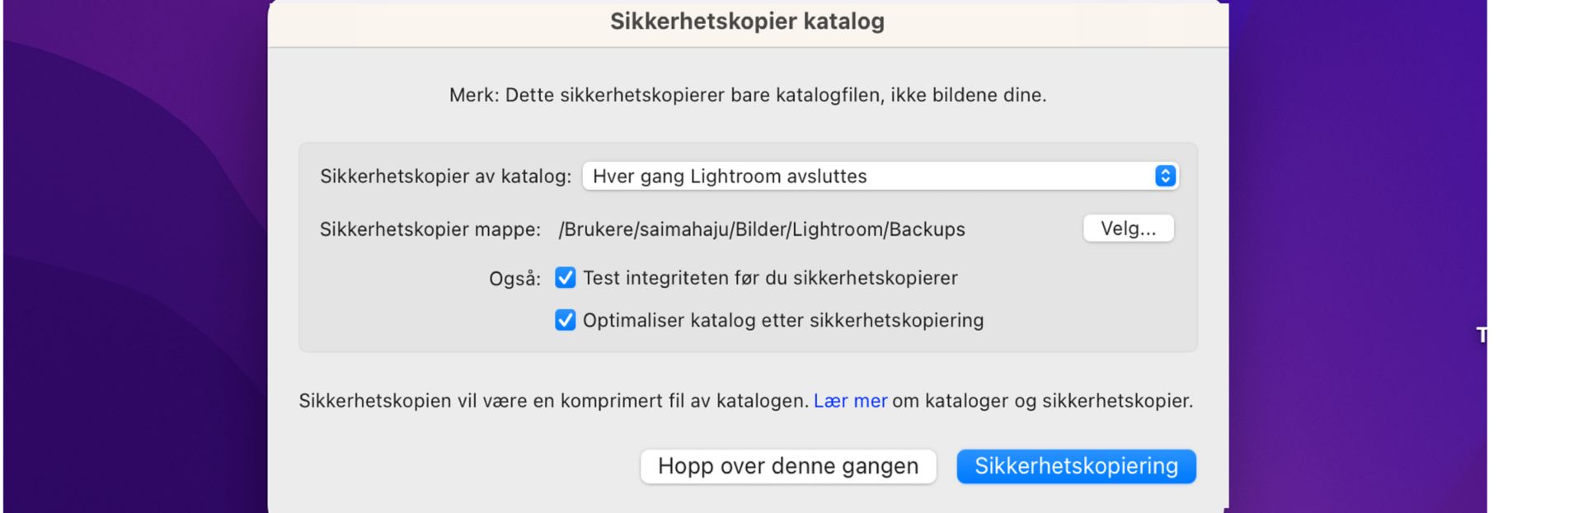Click the 'Velg...' button to choose backup folder
1583x513 pixels.
point(1129,228)
